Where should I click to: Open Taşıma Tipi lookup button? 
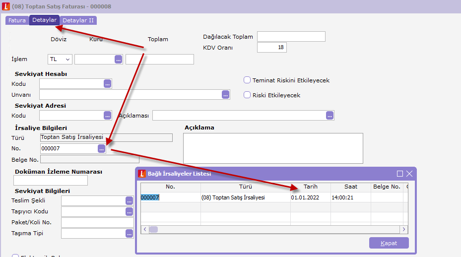[x=129, y=233]
